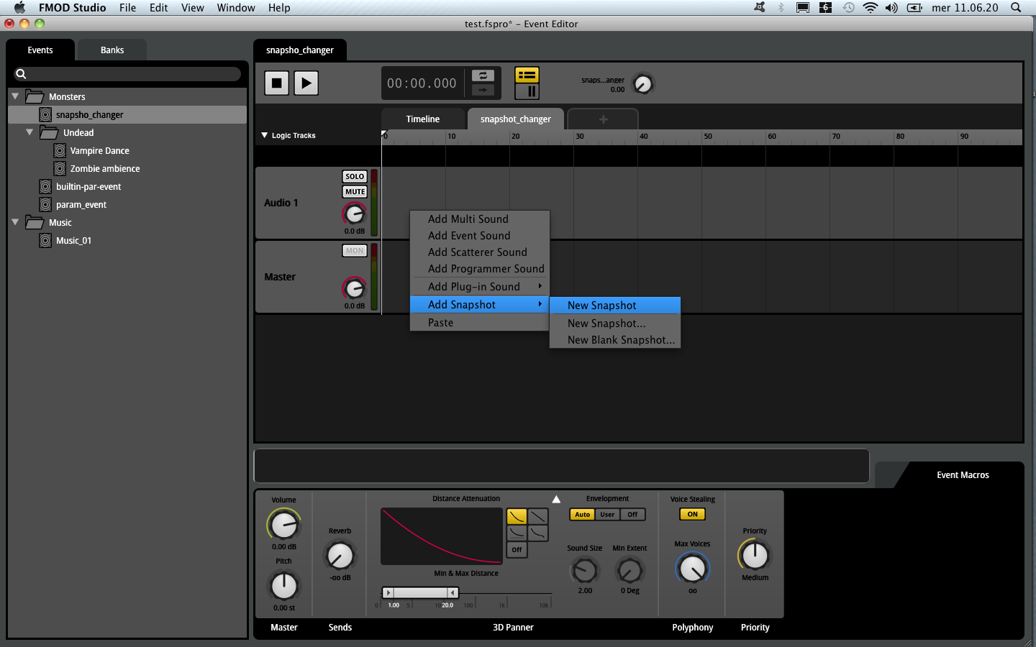The height and width of the screenshot is (647, 1036).
Task: Collapse the Music folder triangle
Action: click(x=15, y=222)
